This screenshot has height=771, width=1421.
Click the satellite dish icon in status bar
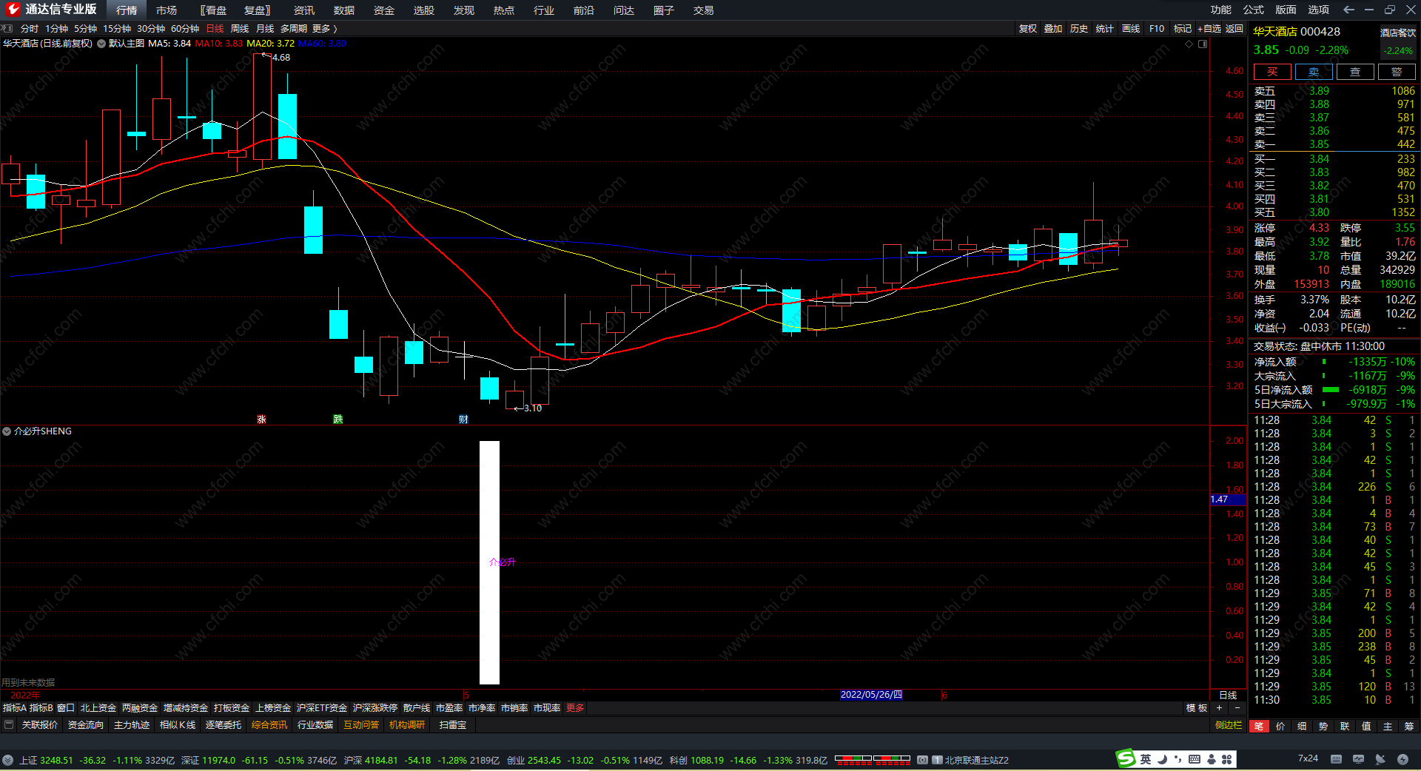tap(1380, 759)
